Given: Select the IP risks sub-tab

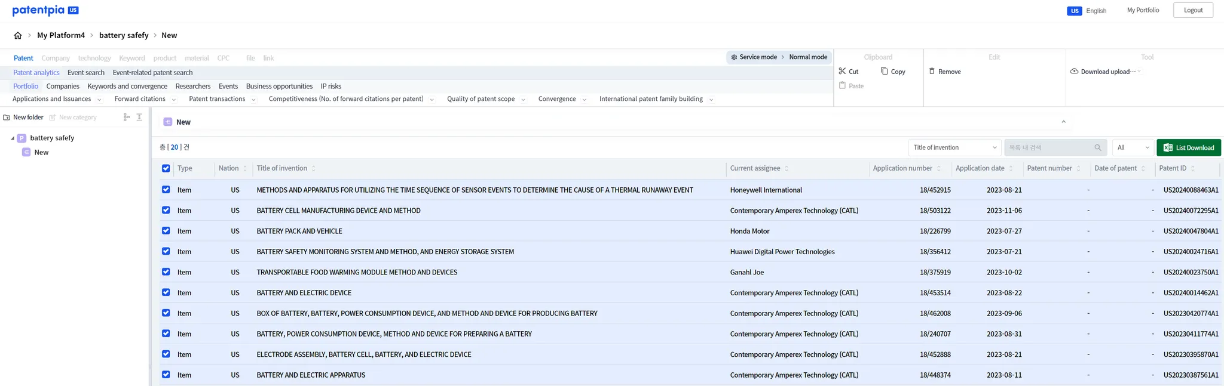Looking at the screenshot, I should coord(331,87).
